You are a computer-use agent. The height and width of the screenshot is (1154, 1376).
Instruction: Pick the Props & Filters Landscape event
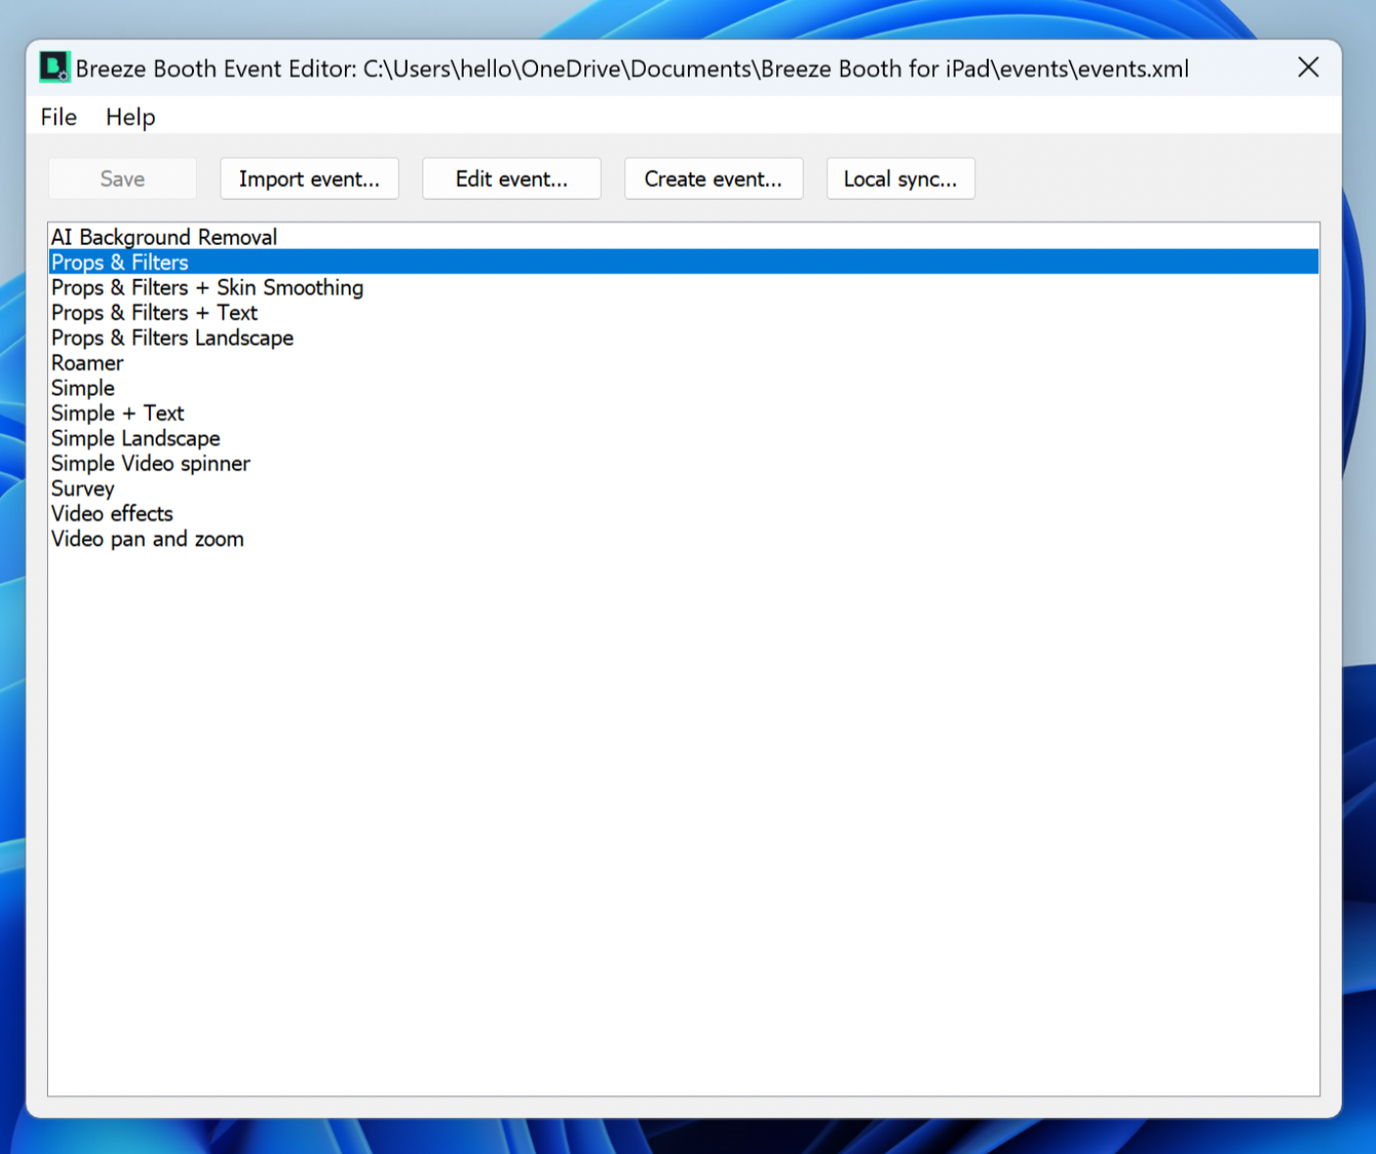[172, 338]
